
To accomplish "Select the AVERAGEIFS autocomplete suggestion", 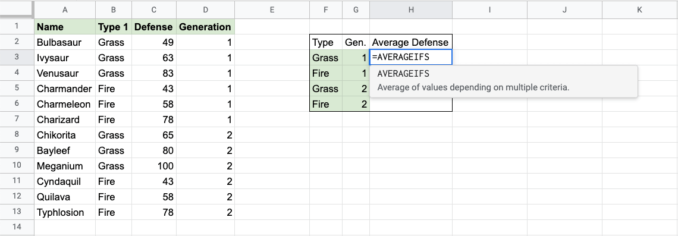I will point(504,81).
